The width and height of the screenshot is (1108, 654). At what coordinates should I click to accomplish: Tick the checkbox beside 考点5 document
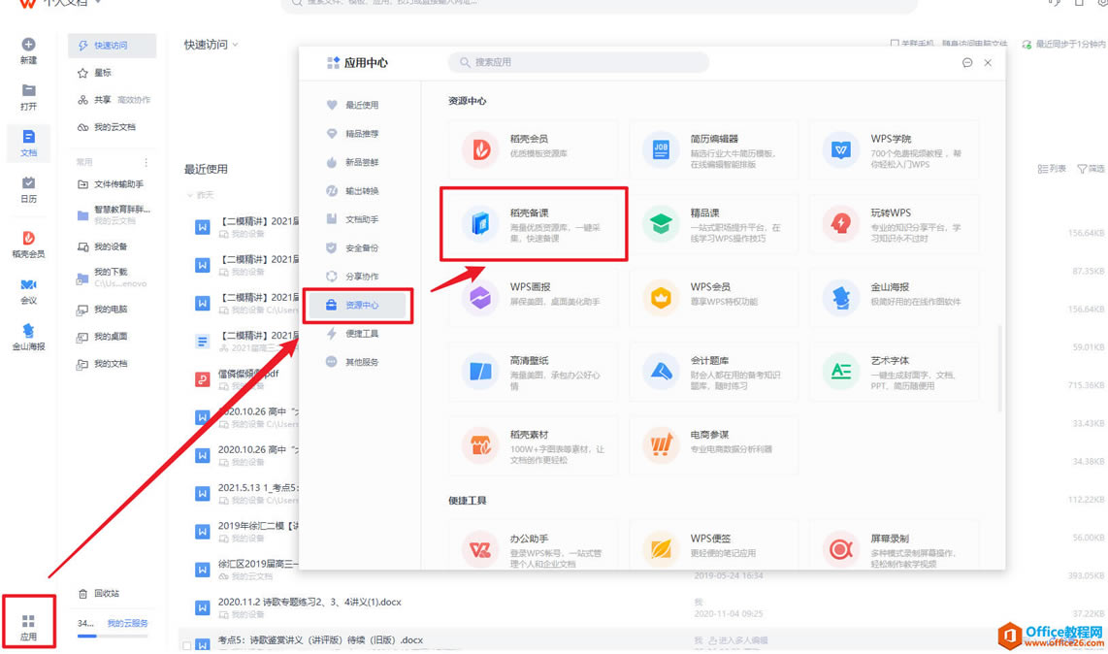pos(186,645)
